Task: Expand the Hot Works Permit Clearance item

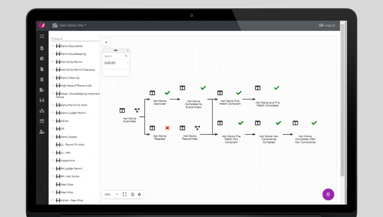Action: (x=52, y=69)
